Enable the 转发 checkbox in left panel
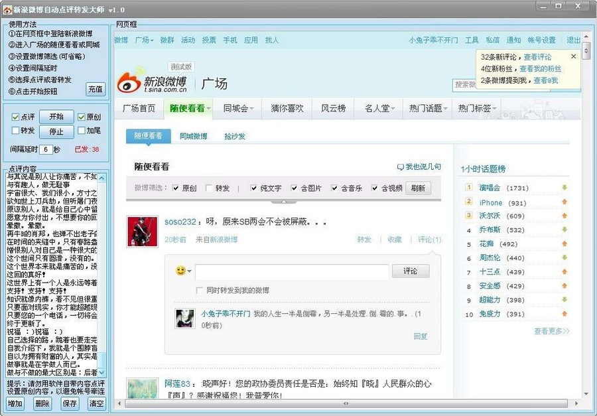The image size is (597, 416). point(16,130)
